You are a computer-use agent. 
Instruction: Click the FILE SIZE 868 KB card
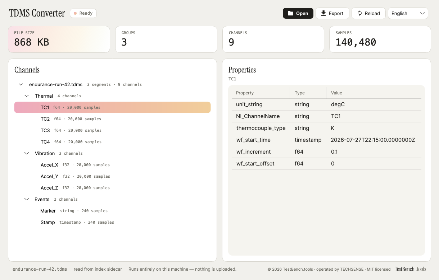pyautogui.click(x=59, y=39)
